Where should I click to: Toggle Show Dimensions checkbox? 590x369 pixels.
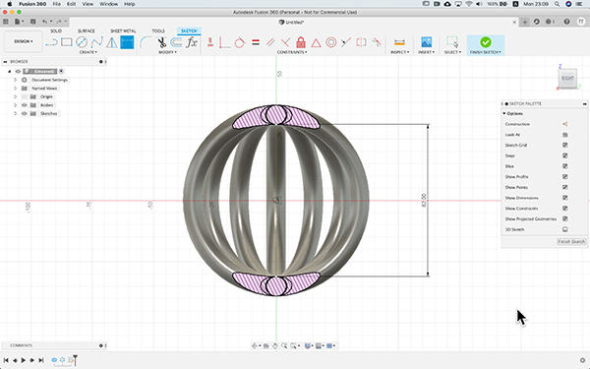(x=565, y=198)
